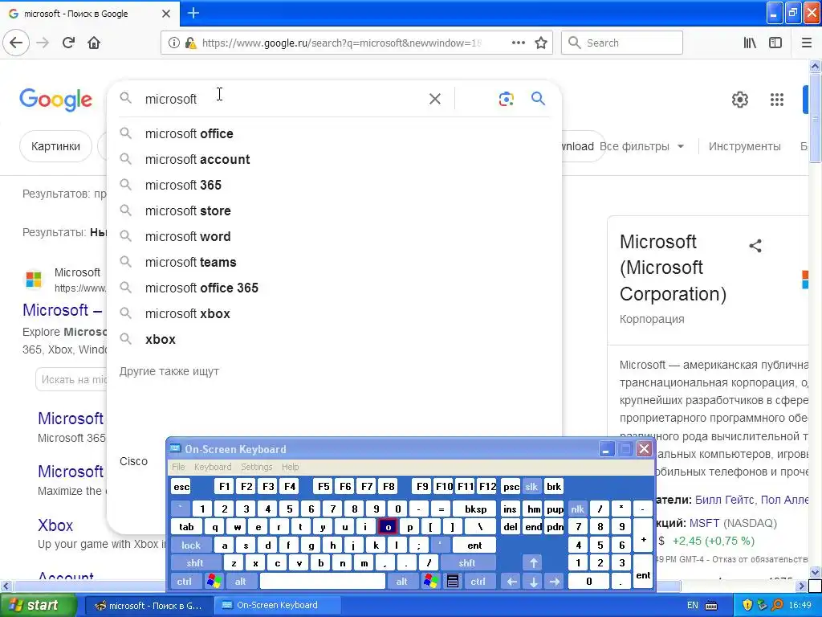Click the left arrow key on keyboard

[511, 581]
